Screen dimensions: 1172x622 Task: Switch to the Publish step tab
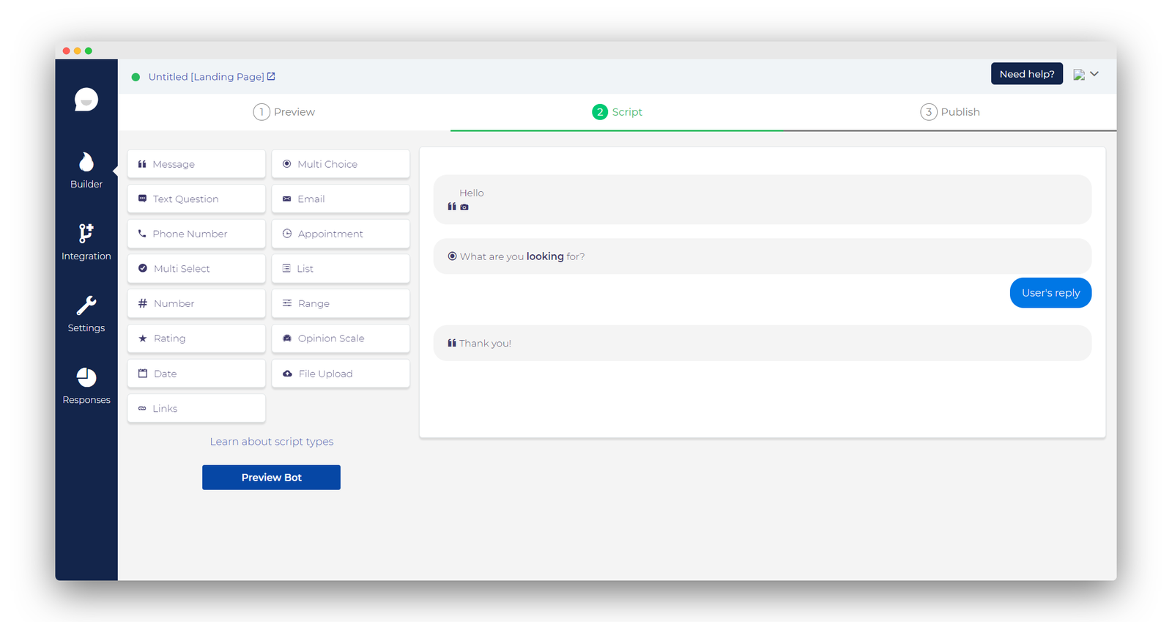click(950, 112)
